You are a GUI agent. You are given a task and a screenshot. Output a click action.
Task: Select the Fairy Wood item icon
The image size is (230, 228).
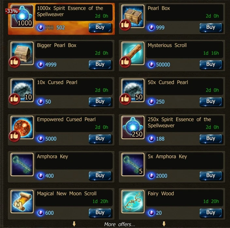click(133, 202)
